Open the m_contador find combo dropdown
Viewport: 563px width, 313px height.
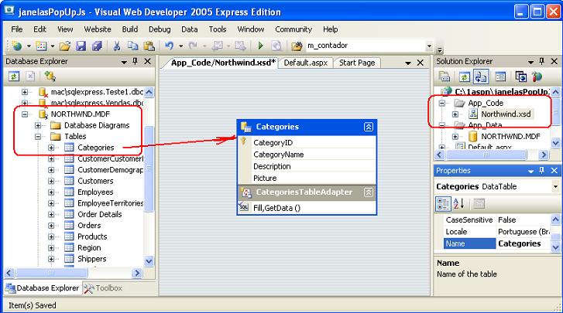[429, 46]
